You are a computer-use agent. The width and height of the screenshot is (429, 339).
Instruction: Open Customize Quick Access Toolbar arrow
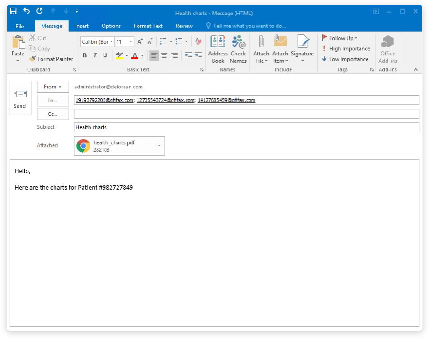point(77,11)
